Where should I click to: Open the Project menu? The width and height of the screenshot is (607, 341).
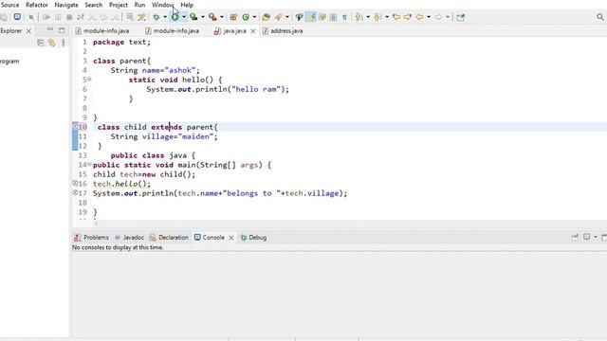118,5
